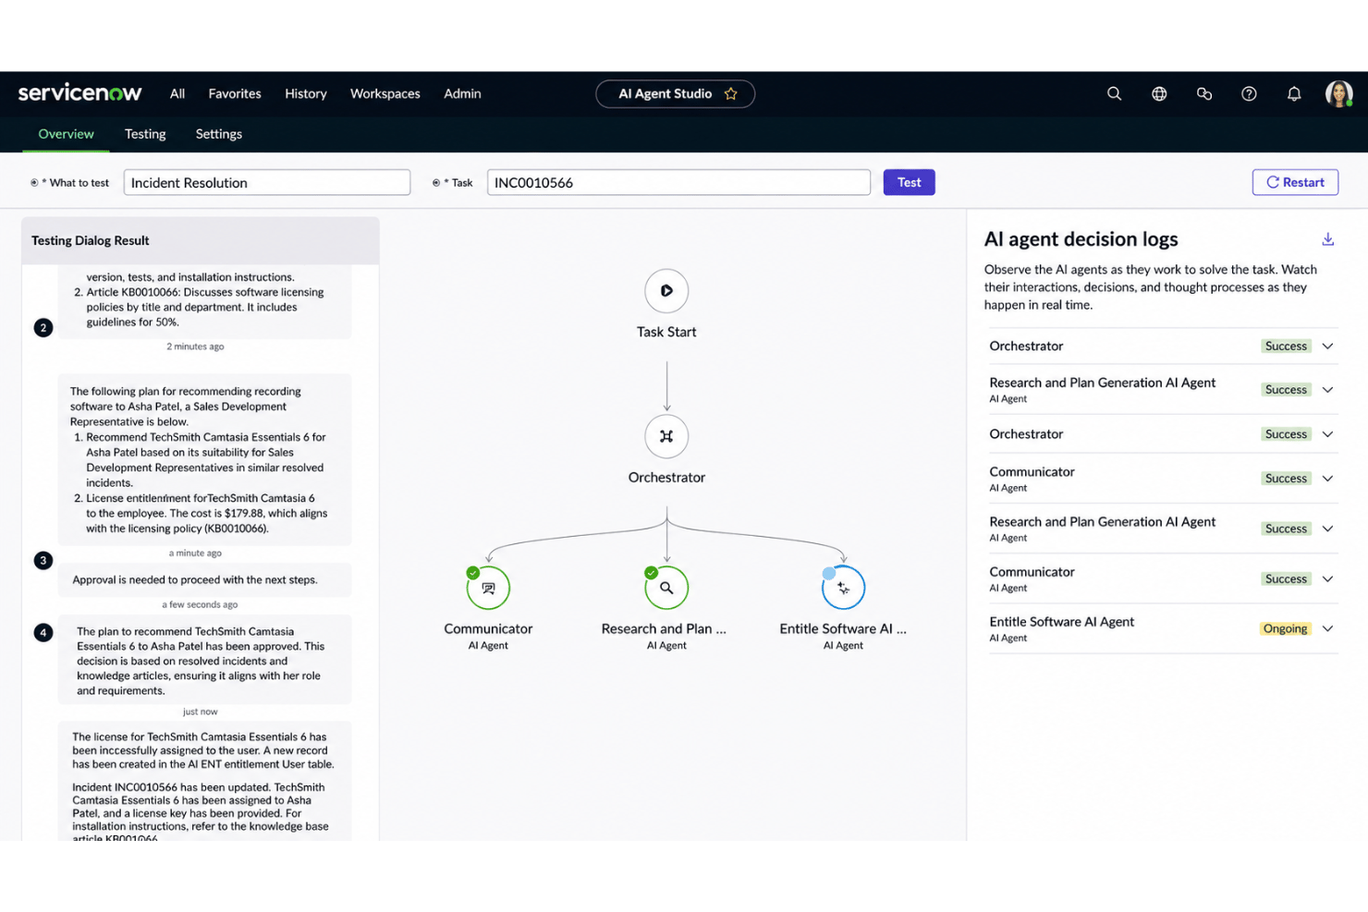Click the What to test field
This screenshot has width=1368, height=912.
[x=267, y=182]
